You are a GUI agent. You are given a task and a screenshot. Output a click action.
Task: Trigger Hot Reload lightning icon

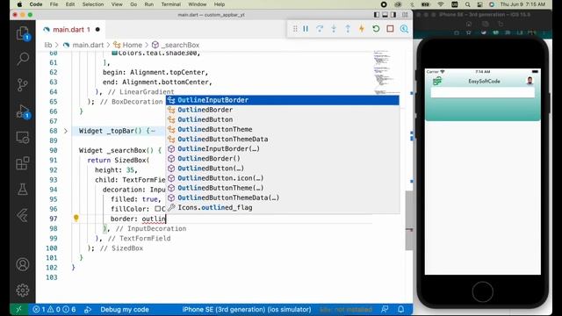click(362, 29)
